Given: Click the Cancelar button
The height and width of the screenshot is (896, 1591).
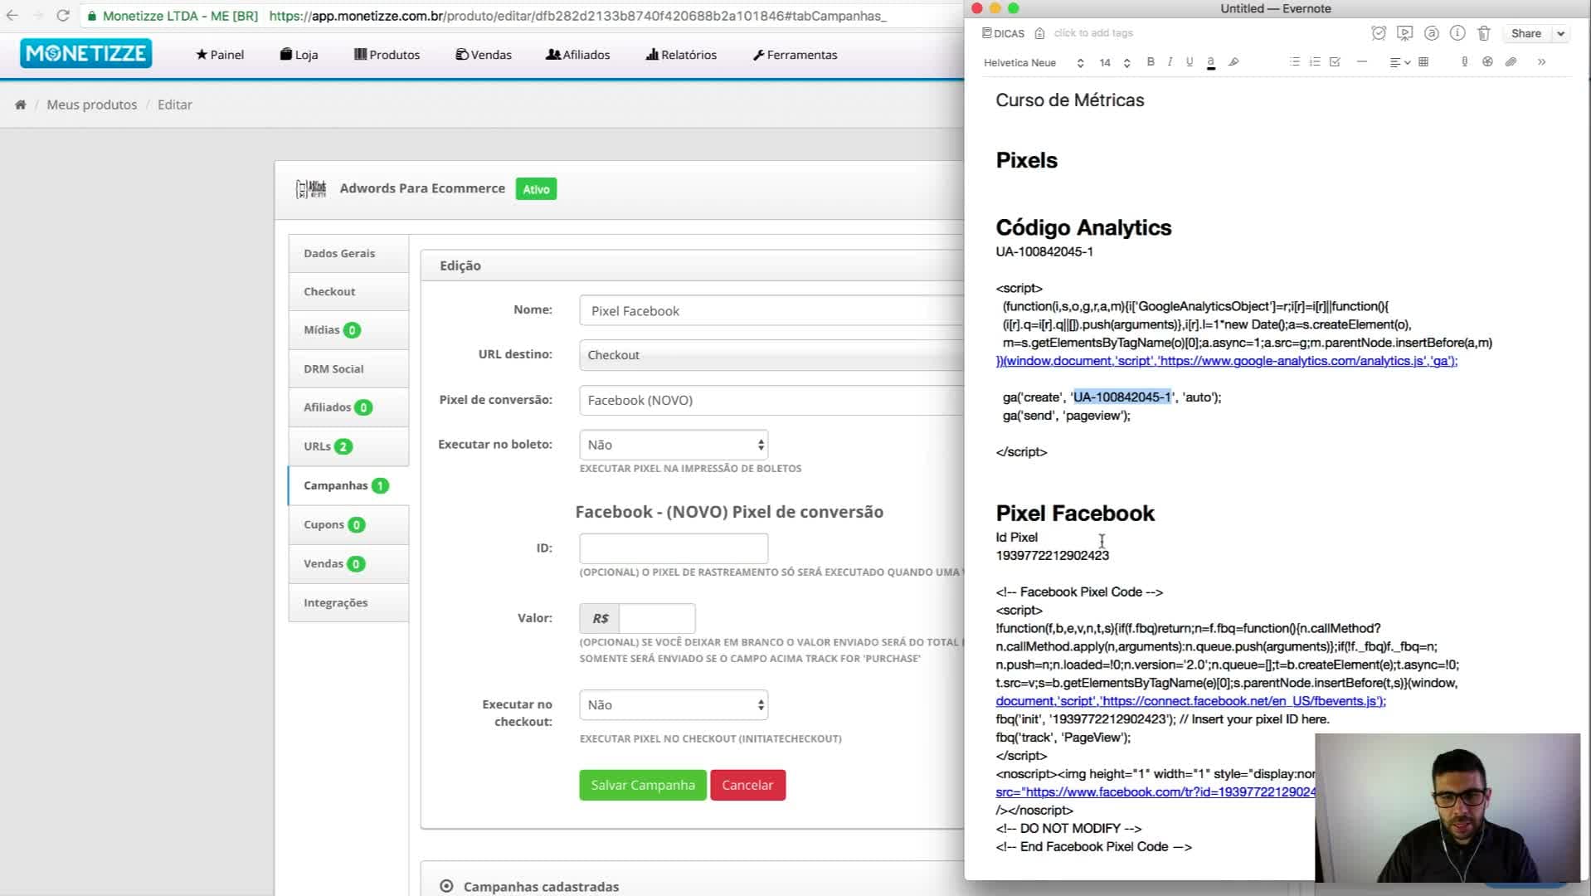Looking at the screenshot, I should click(x=747, y=785).
